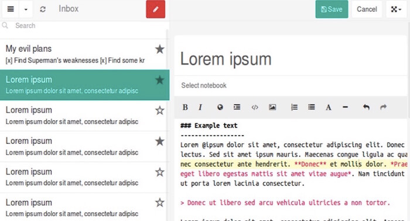The height and width of the screenshot is (221, 410).
Task: Insert a link with the globe icon
Action: point(220,107)
